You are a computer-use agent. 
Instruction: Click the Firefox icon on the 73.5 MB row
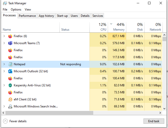tap(10, 92)
